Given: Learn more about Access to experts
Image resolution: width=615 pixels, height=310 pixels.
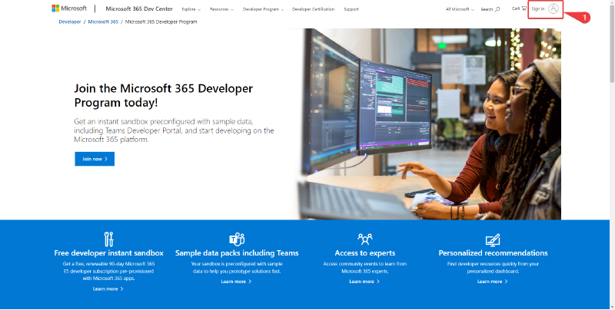Looking at the screenshot, I should [x=364, y=282].
